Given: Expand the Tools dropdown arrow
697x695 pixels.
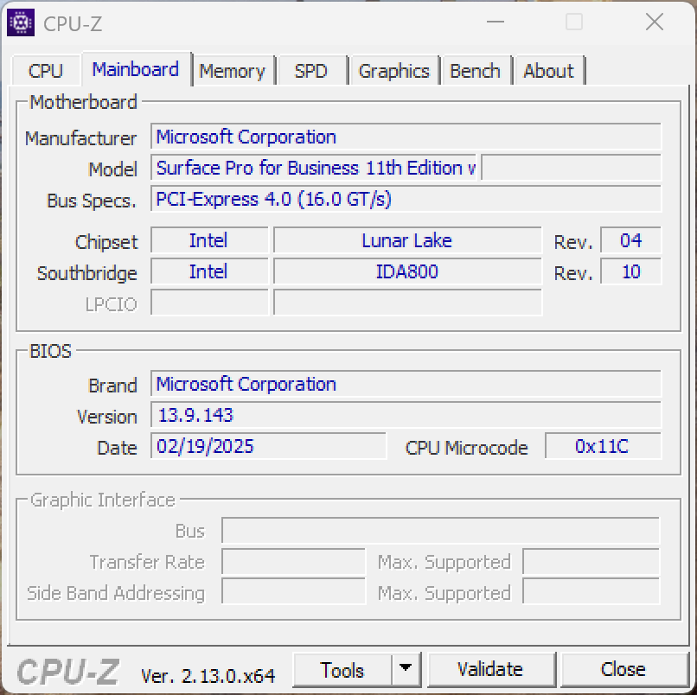Looking at the screenshot, I should click(406, 670).
